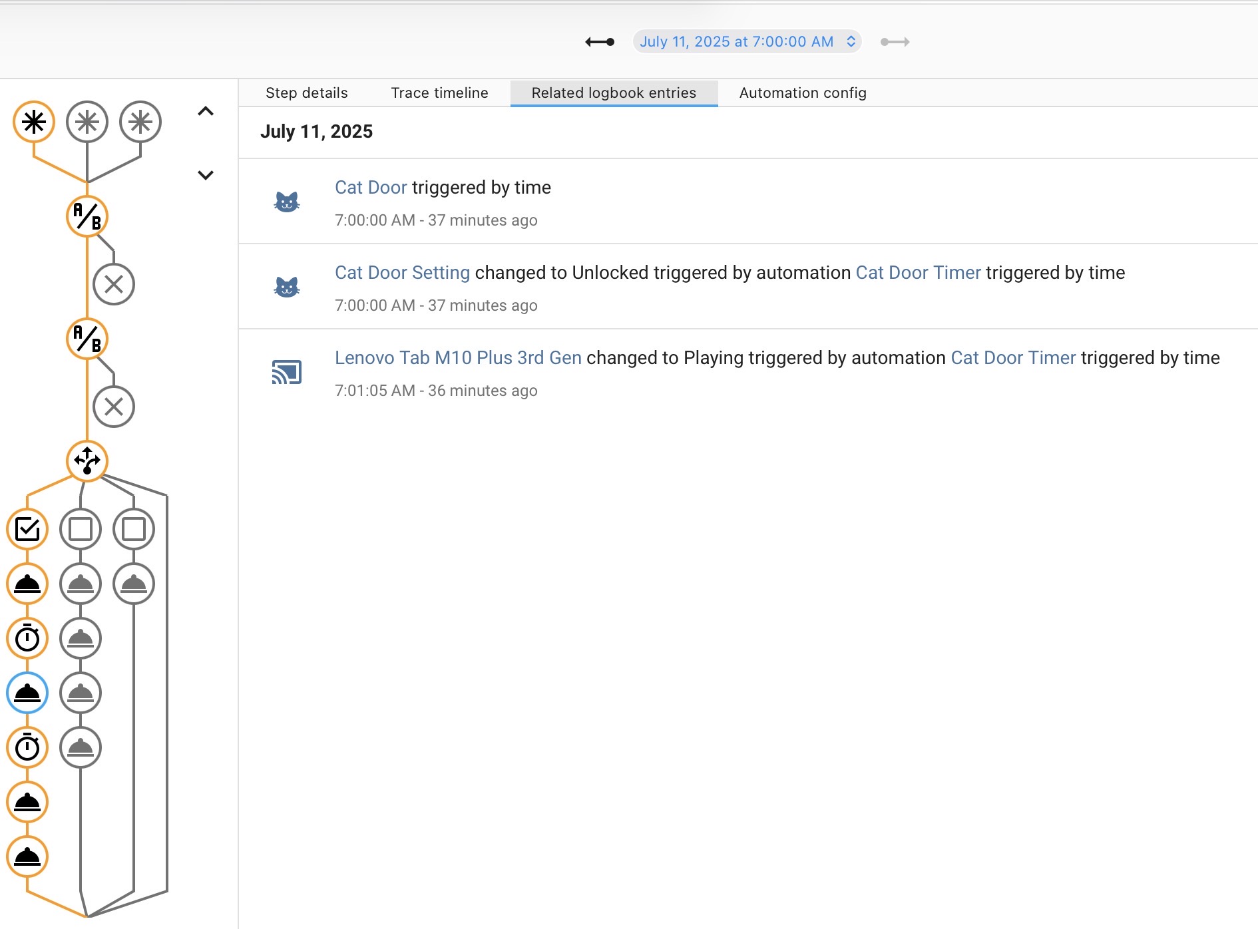This screenshot has width=1258, height=929.
Task: Click the X node below first condition
Action: click(x=114, y=284)
